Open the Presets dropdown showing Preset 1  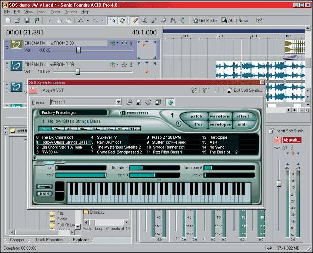[119, 102]
